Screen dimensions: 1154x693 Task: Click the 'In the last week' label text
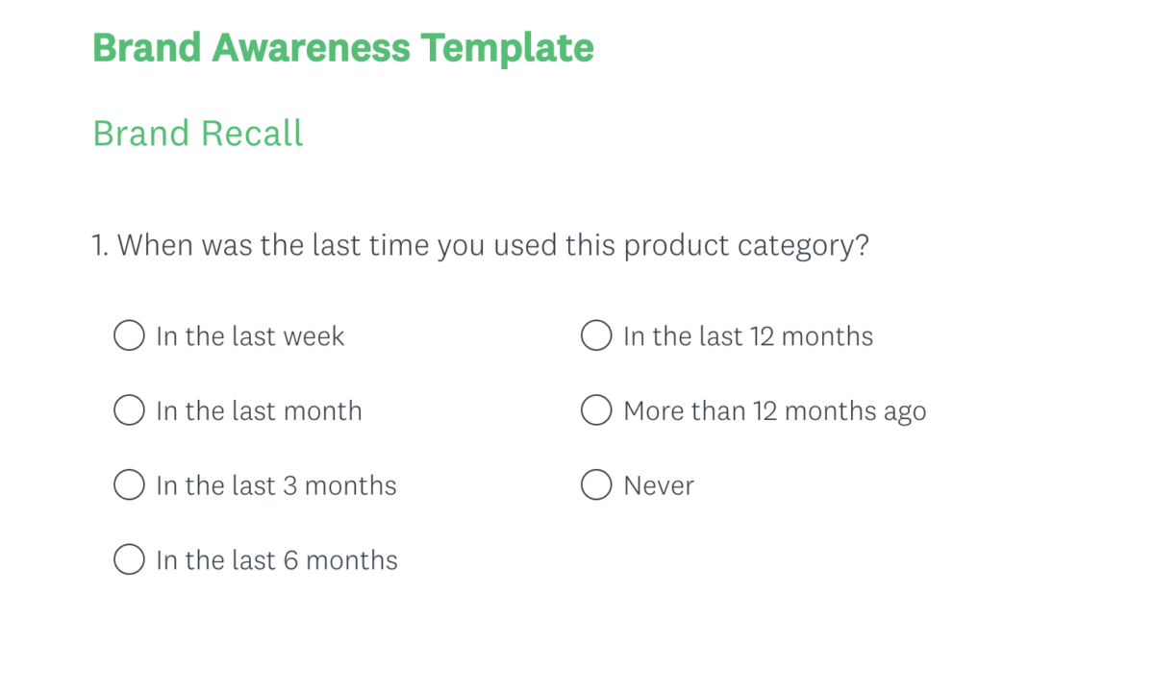click(x=250, y=336)
